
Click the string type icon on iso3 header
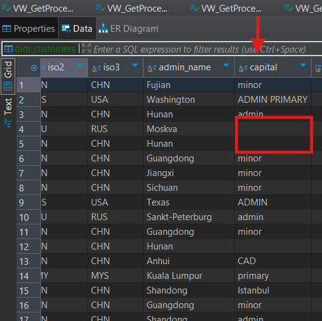(x=97, y=68)
